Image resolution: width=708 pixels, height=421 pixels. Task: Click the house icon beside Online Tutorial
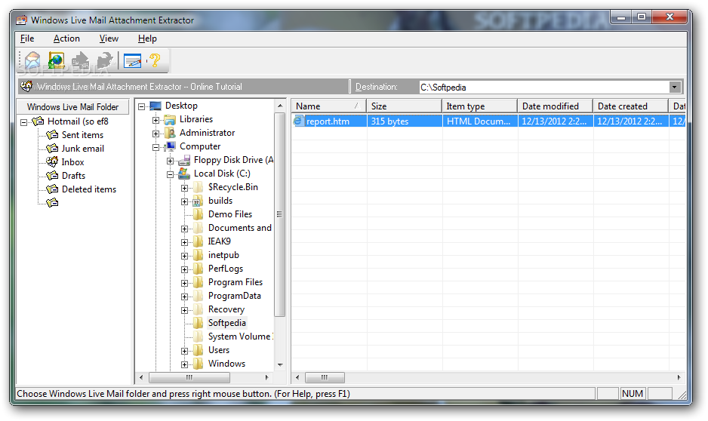click(x=26, y=86)
